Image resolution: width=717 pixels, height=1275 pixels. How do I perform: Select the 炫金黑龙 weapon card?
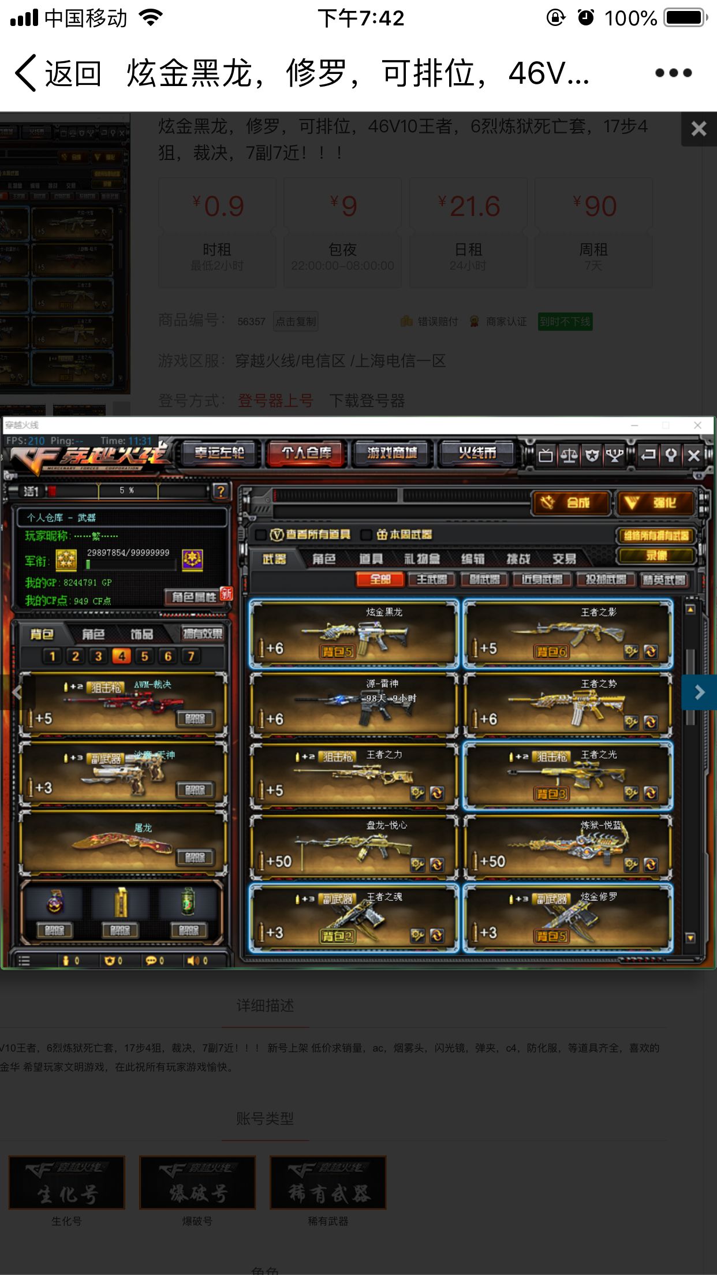pyautogui.click(x=354, y=633)
